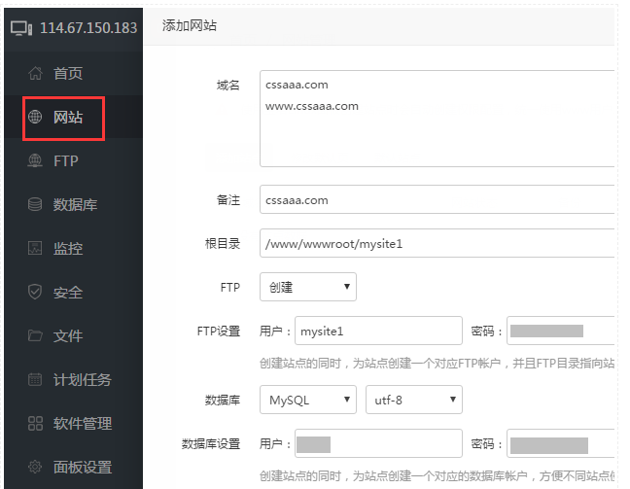Click the calendar icon for 计划任务
Image resolution: width=630 pixels, height=489 pixels.
click(x=35, y=379)
